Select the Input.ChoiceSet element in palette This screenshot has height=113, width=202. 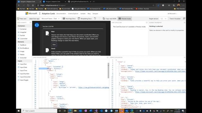click(x=25, y=77)
